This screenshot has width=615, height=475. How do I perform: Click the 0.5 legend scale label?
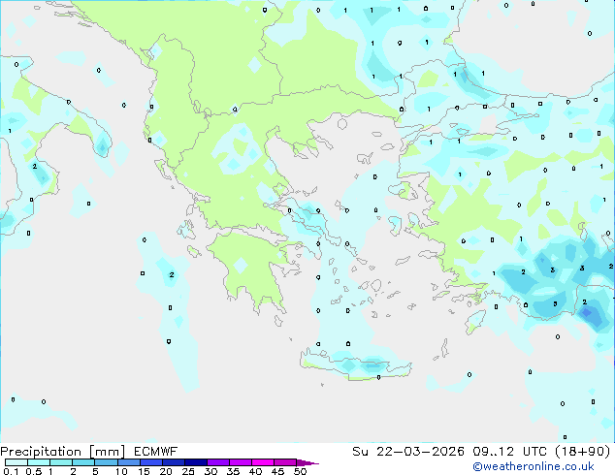click(34, 471)
